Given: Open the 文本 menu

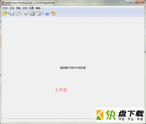Looking at the screenshot, I should click(12, 8).
